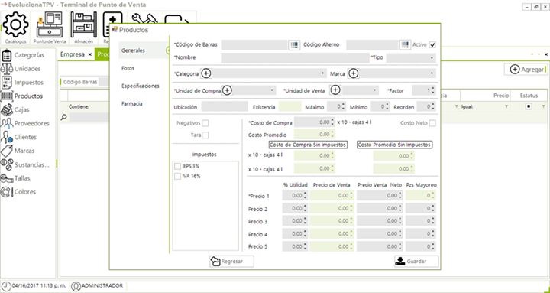This screenshot has width=550, height=293.
Task: Click the Productos barcode sidebar icon
Action: coord(7,96)
